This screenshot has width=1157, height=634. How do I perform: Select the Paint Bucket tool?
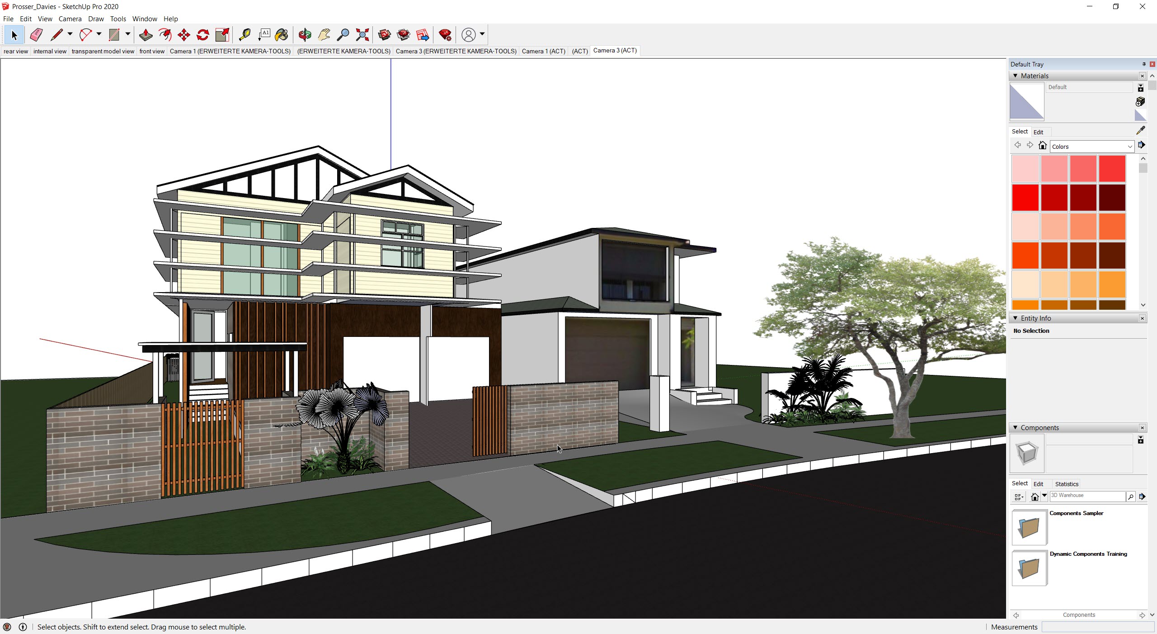click(x=282, y=35)
